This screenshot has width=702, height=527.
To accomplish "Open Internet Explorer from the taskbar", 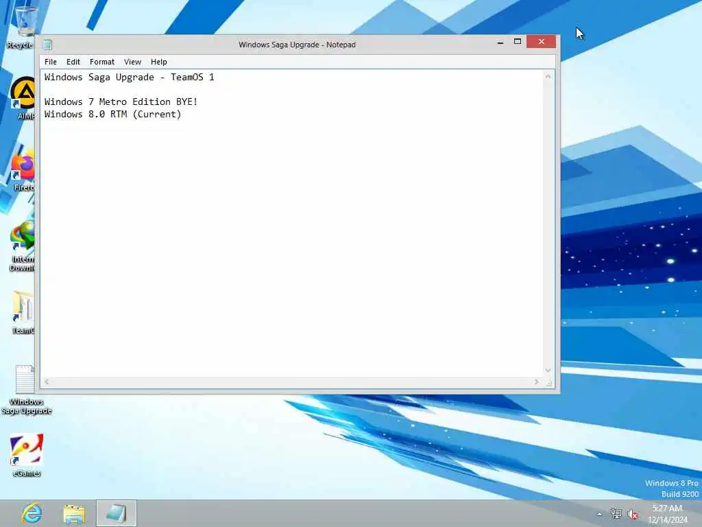I will click(32, 513).
